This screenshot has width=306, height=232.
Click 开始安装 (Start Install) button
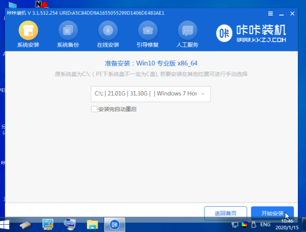[272, 213]
